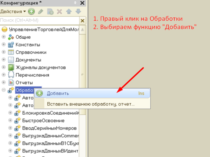Focus the Поиск (Ctrl+Alt+M) search field
Image resolution: width=210 pixels, height=157 pixels.
pos(40,20)
